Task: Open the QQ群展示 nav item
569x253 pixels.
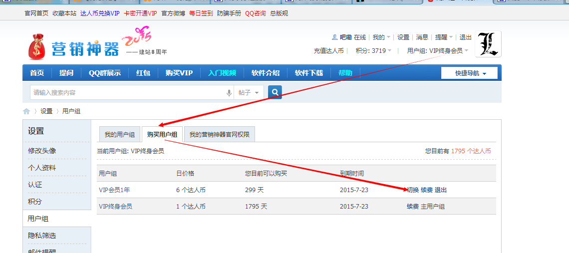Action: (x=105, y=73)
